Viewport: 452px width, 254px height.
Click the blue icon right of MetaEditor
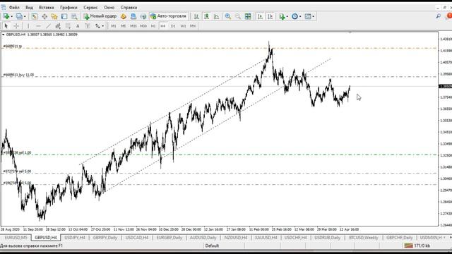[133, 16]
